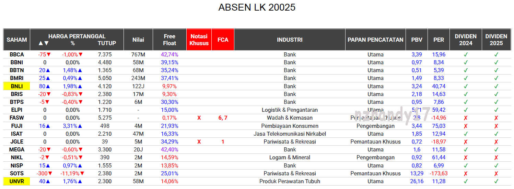Select the closing price 5.275
The height and width of the screenshot is (189, 514).
pos(105,118)
